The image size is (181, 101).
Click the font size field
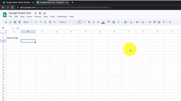[x=79, y=22]
